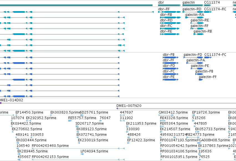Select the 447805 feature label

click(x=200, y=124)
